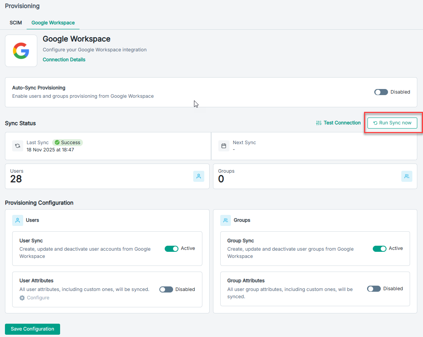Click the Last Sync refresh icon
This screenshot has width=423, height=337.
[17, 146]
